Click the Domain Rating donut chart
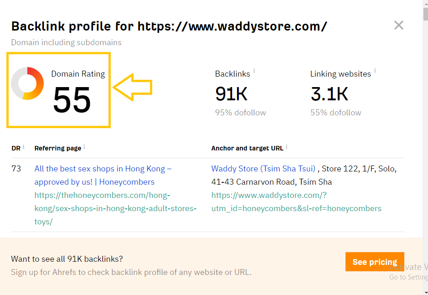428x295 pixels. pos(27,83)
